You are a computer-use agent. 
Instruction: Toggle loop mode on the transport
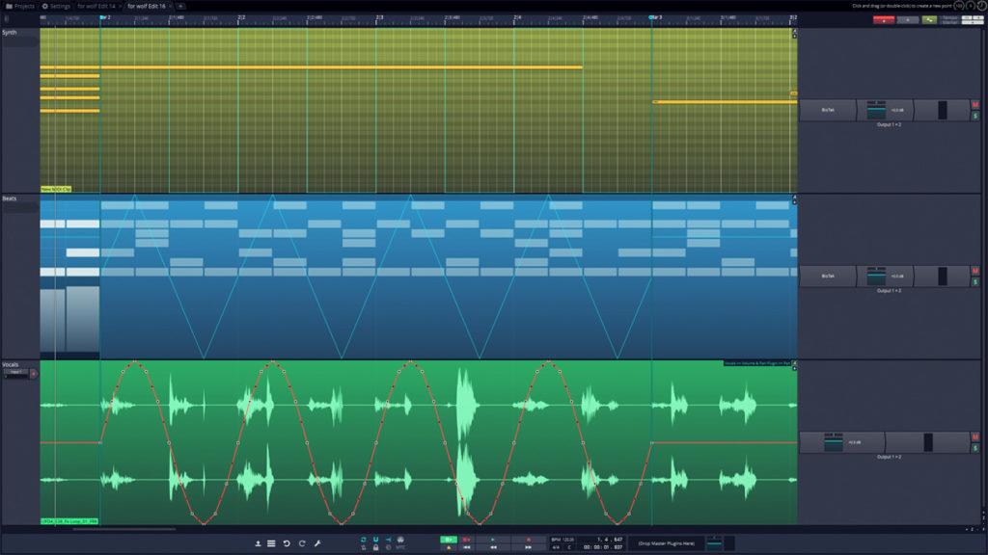point(364,540)
